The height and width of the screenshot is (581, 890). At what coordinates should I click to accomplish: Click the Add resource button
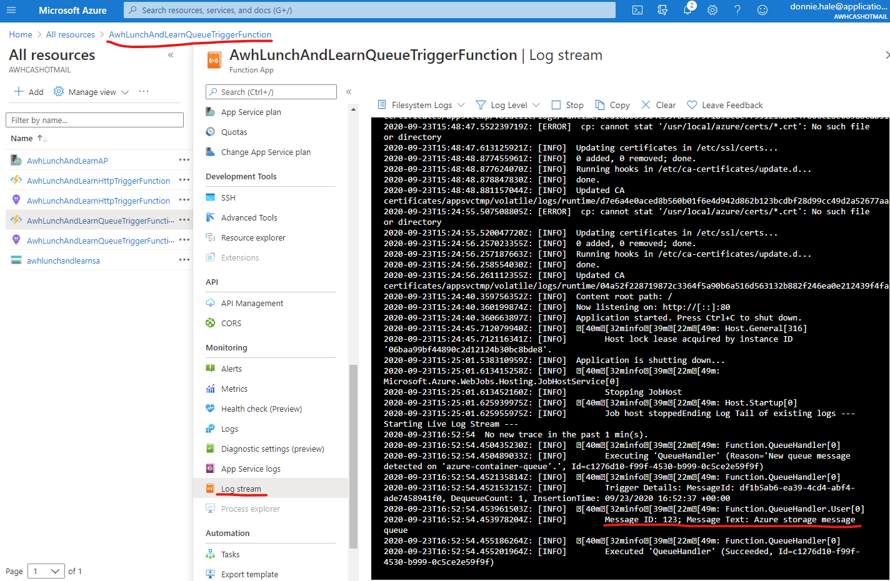pos(29,92)
